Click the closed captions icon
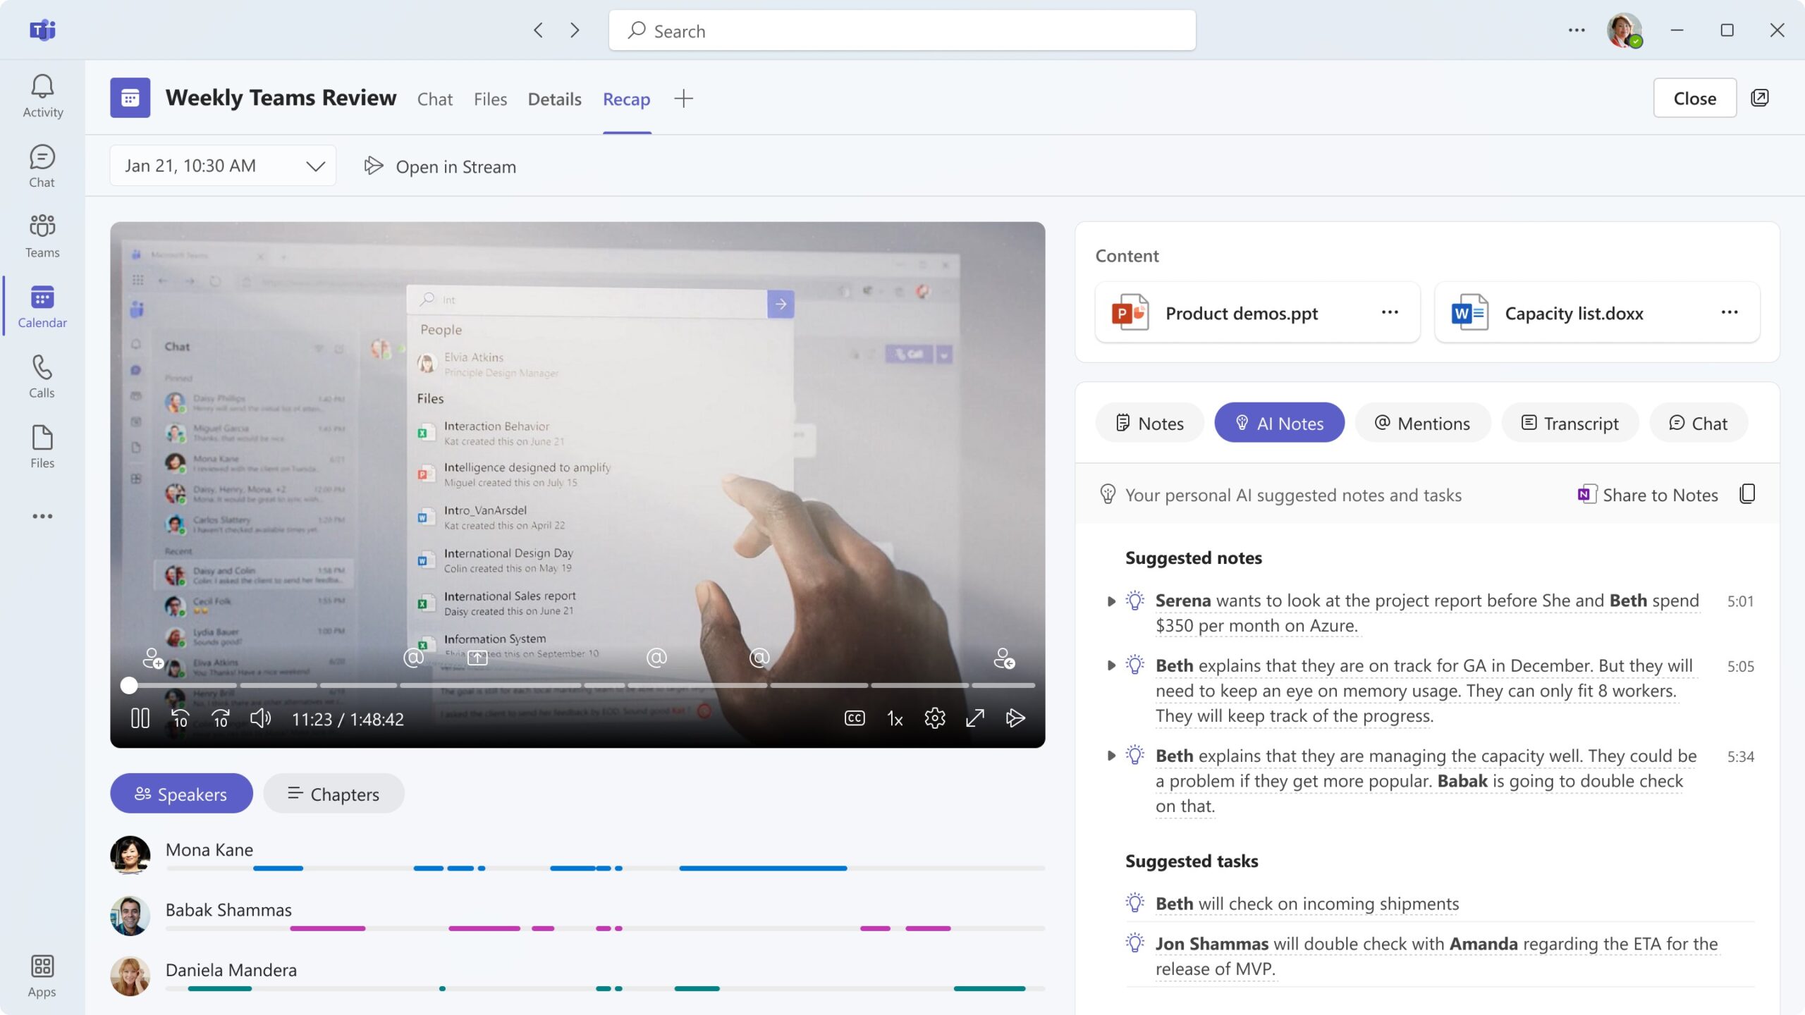1805x1015 pixels. click(x=855, y=719)
